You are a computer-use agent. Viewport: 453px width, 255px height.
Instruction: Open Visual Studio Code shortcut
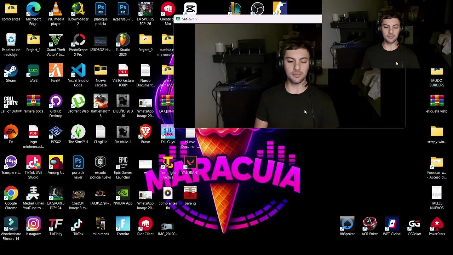(x=78, y=75)
